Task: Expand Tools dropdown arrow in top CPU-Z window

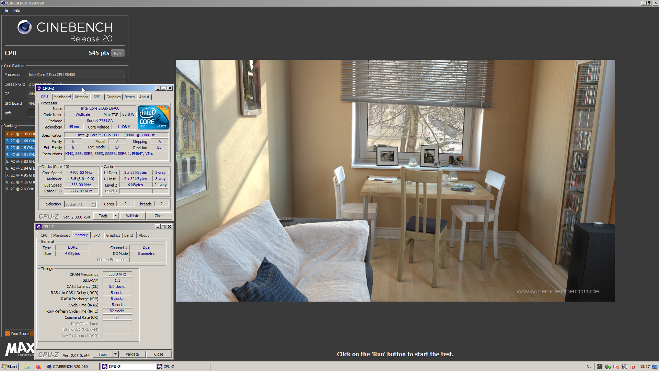Action: point(116,216)
